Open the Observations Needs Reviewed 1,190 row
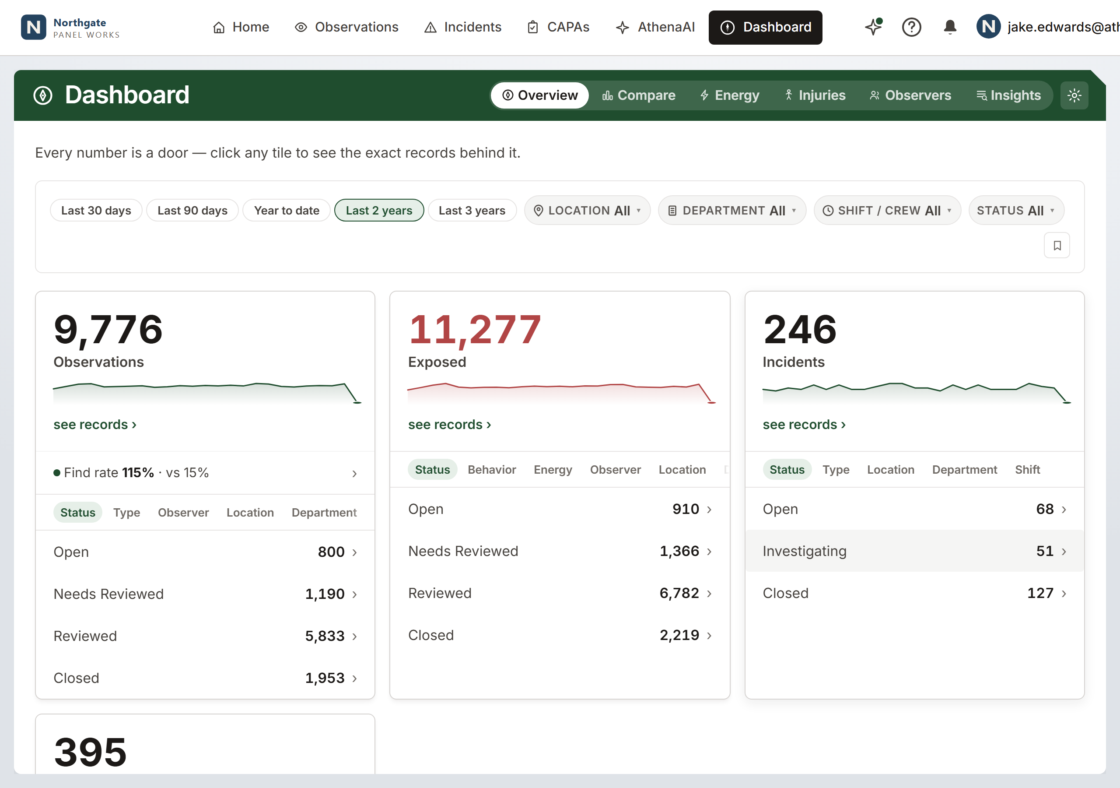This screenshot has height=788, width=1120. click(205, 594)
